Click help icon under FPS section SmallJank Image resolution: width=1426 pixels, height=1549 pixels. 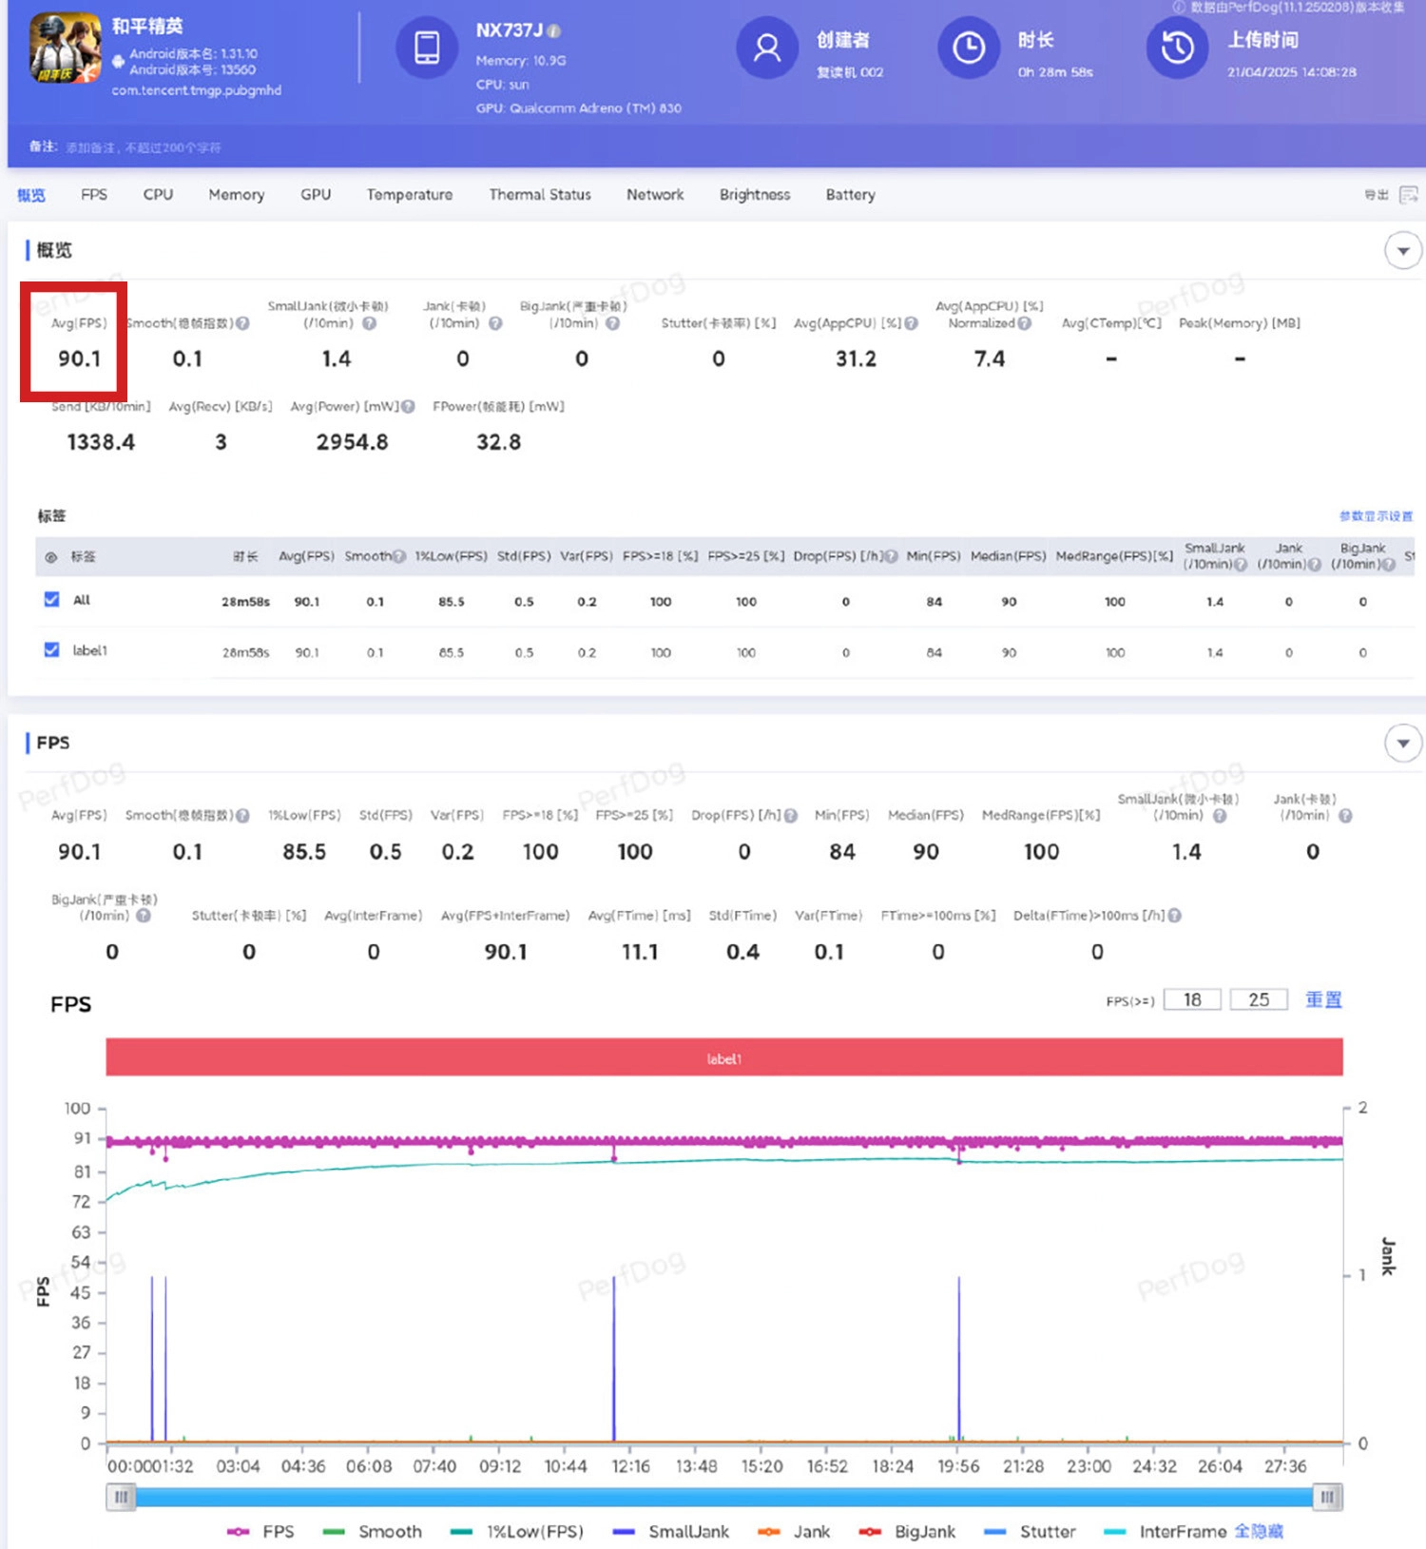(x=1220, y=815)
